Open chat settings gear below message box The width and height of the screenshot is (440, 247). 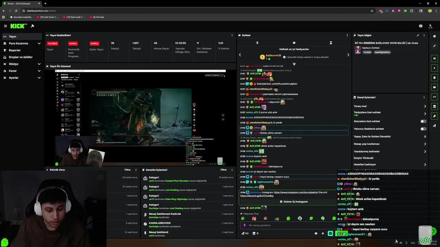(x=322, y=234)
